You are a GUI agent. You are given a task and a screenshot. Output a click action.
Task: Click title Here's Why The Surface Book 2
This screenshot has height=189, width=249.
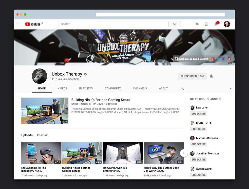[161, 169]
